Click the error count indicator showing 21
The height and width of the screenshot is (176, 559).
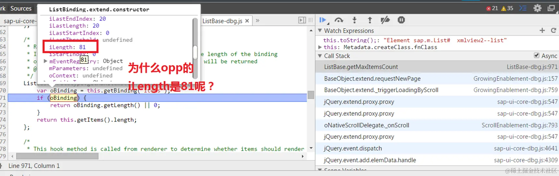pos(492,8)
